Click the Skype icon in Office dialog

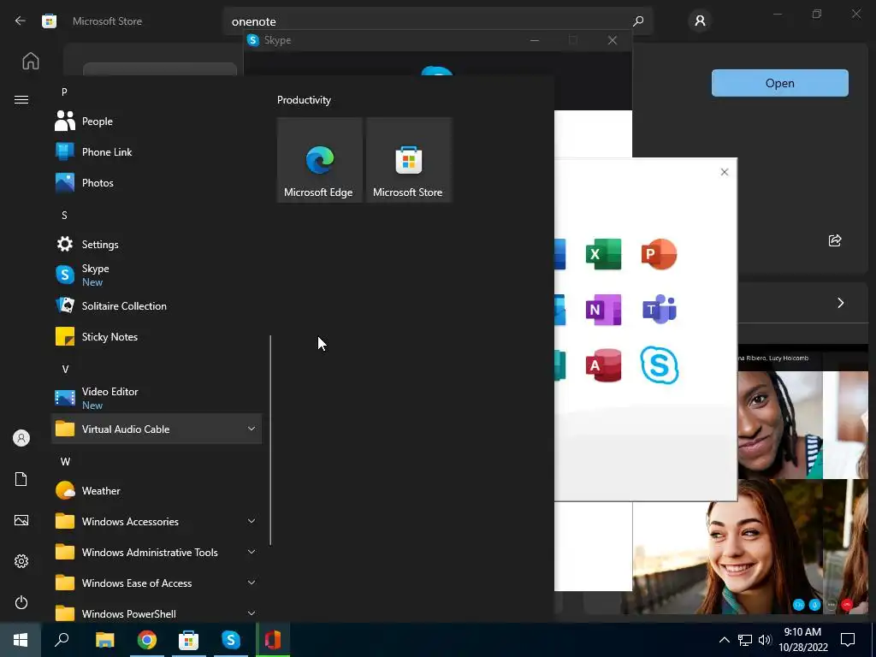(x=660, y=365)
